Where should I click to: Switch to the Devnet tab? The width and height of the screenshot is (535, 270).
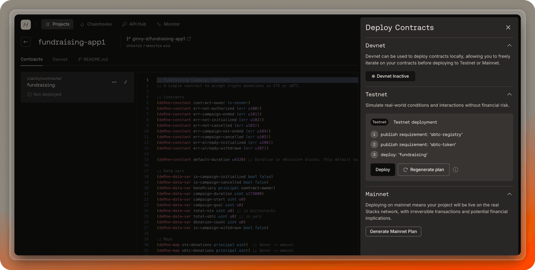click(60, 59)
